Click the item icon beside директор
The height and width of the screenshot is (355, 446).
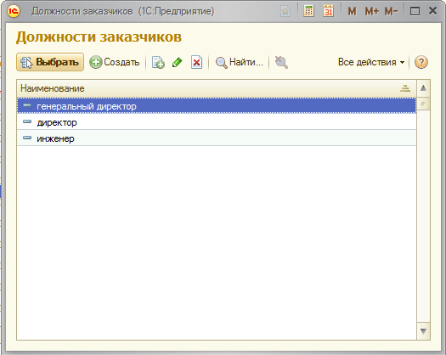click(27, 121)
